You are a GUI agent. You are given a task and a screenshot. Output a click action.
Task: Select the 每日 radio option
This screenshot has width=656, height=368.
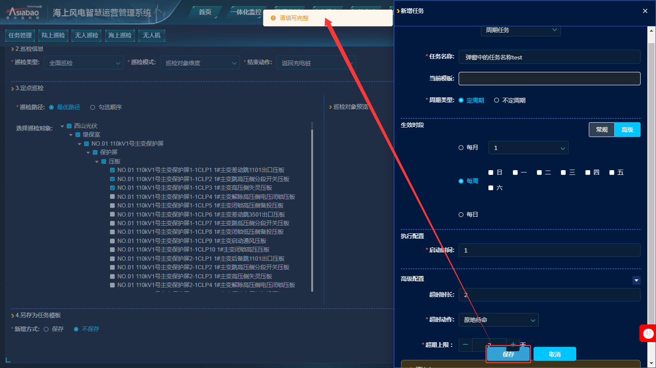tap(461, 215)
